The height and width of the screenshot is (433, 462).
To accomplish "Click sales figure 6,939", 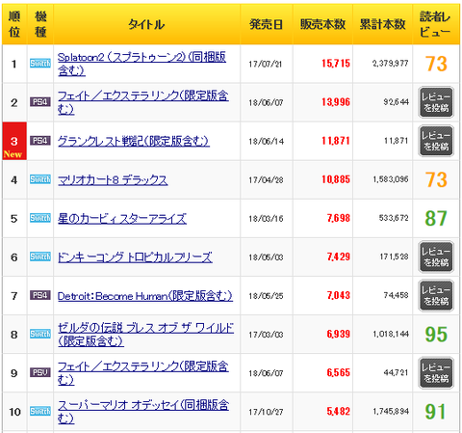I will click(339, 334).
